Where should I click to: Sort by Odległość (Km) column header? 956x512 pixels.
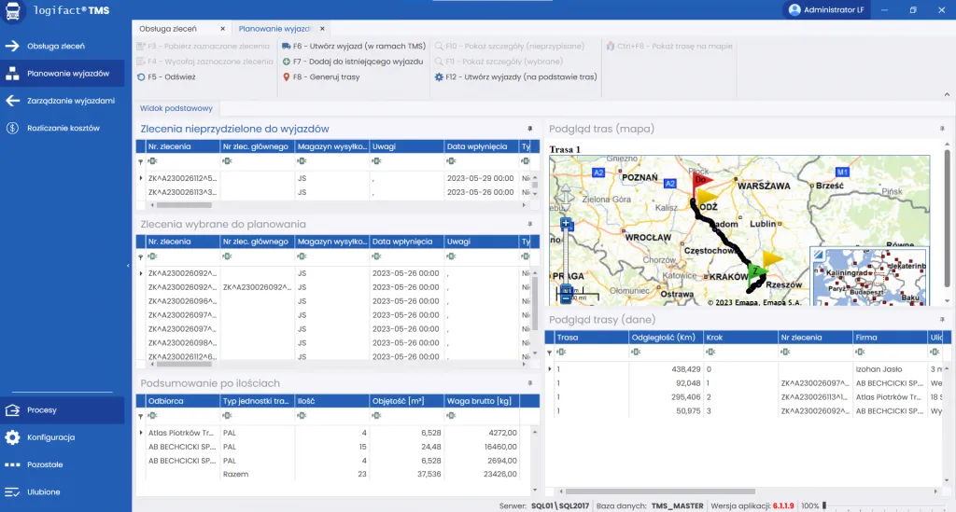point(663,337)
